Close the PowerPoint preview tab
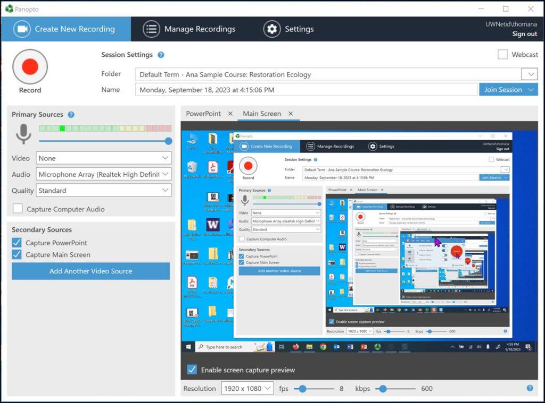This screenshot has width=545, height=403. point(230,114)
